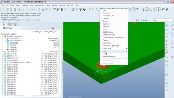This screenshot has width=174, height=98.
Task: Switch to the Favorites tab icon
Action: [15, 24]
